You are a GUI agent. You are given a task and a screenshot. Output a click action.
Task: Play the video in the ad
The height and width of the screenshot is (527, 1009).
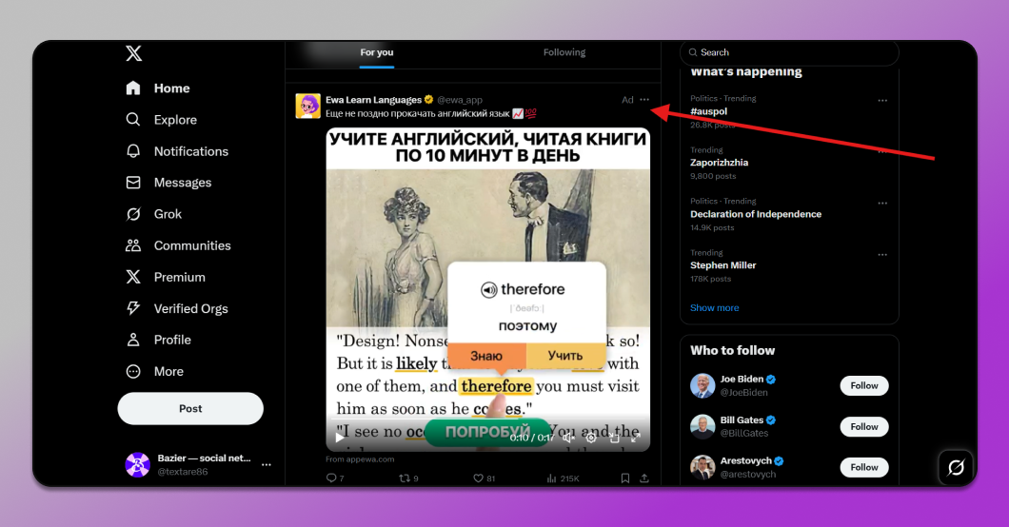(x=340, y=438)
